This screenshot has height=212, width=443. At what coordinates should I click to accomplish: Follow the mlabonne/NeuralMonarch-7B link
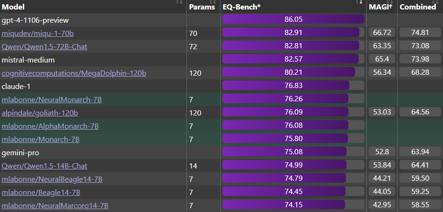52,100
